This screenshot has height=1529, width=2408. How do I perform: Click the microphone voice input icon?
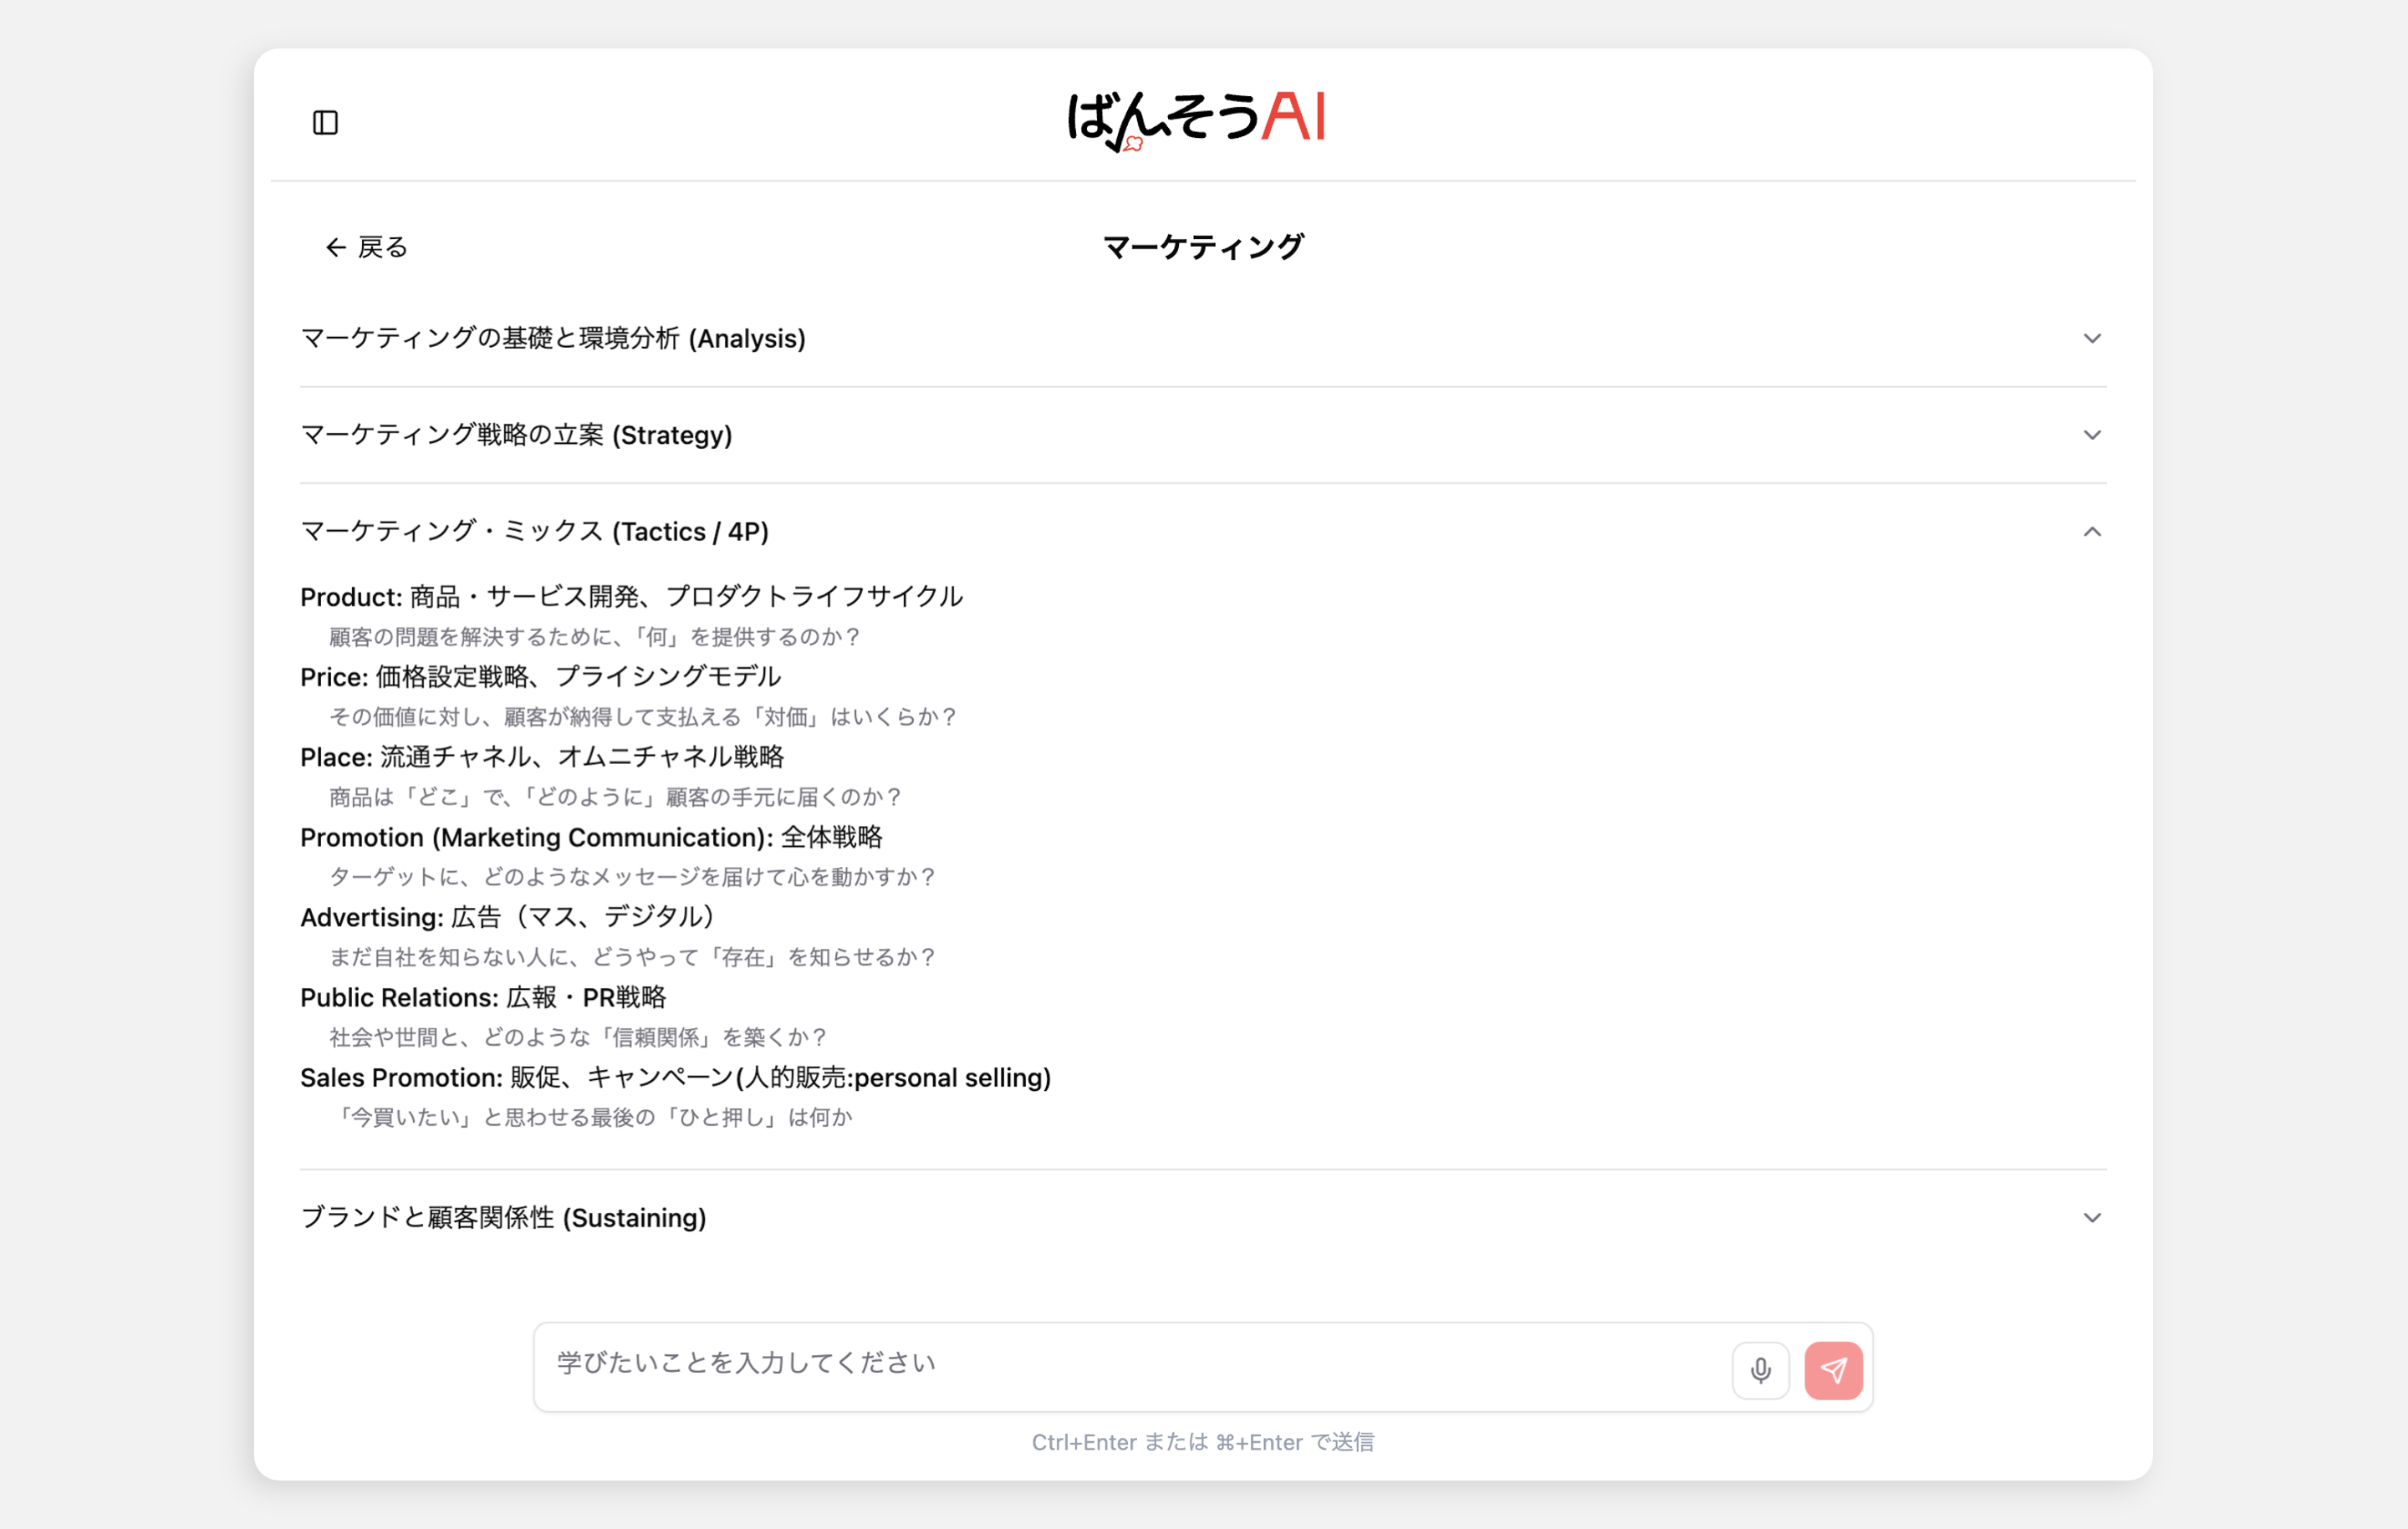coord(1760,1369)
